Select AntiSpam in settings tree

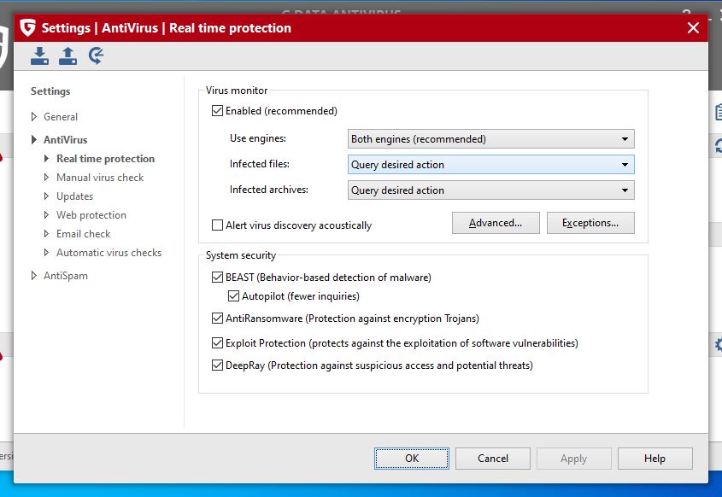click(66, 276)
